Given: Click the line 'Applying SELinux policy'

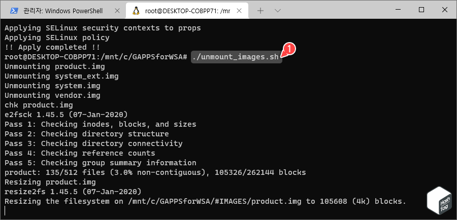Looking at the screenshot, I should tap(57, 38).
